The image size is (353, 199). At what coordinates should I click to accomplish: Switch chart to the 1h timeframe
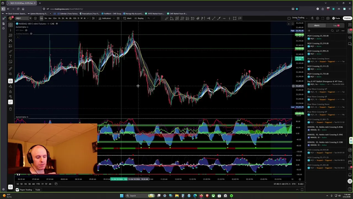pos(59,18)
